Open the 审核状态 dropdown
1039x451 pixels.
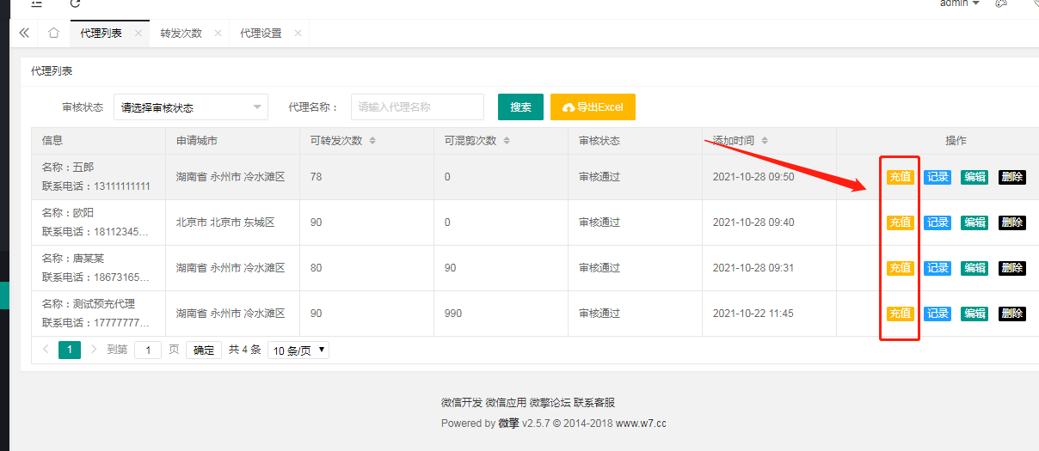(x=191, y=107)
